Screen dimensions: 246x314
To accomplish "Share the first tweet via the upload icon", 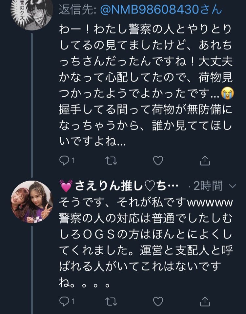I will click(x=205, y=161).
